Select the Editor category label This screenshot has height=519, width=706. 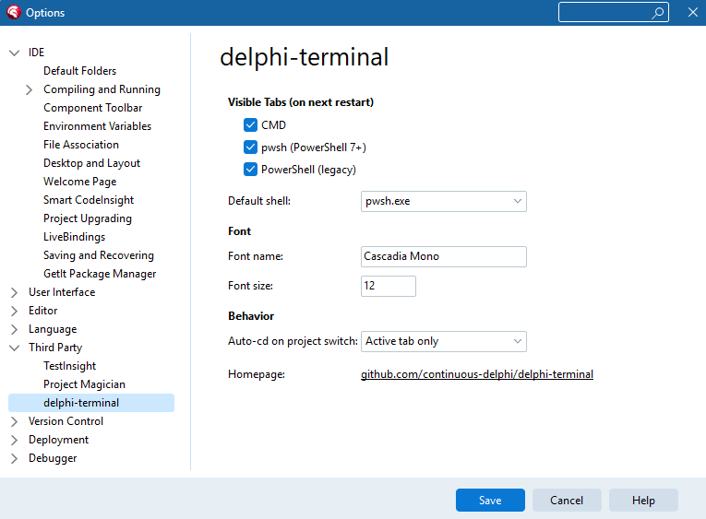43,311
